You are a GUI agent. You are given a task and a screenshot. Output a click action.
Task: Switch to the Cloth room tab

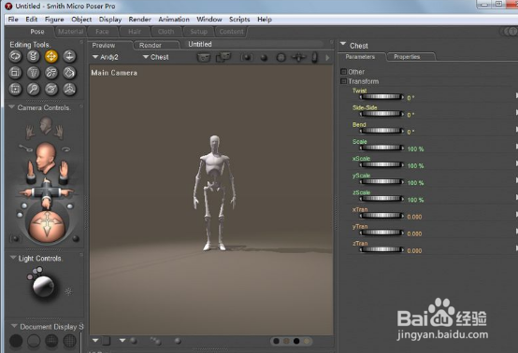[x=165, y=32]
